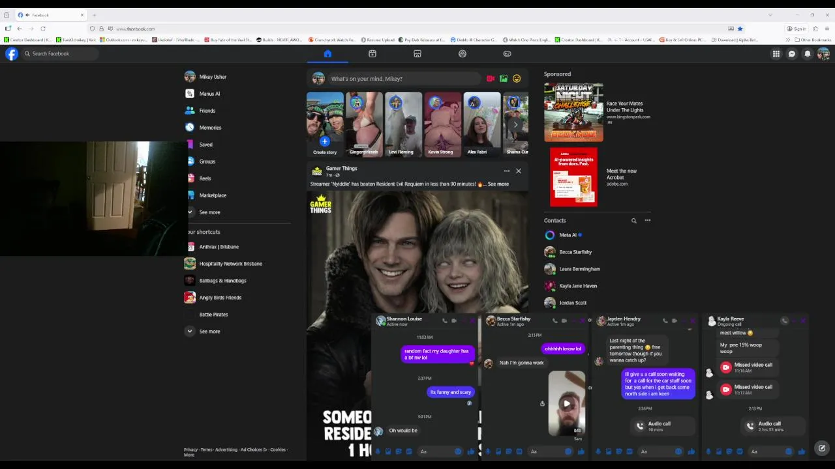Click the Search Facebook field
Viewport: 835px width, 469px height.
click(60, 54)
